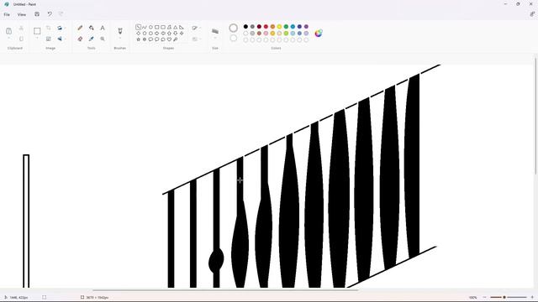Click the Redo arrow
The width and height of the screenshot is (538, 302).
point(61,14)
